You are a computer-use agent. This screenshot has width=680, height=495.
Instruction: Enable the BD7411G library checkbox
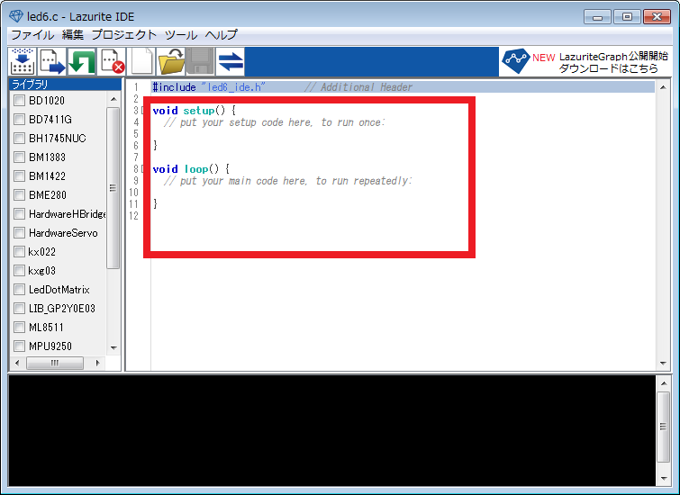click(19, 119)
